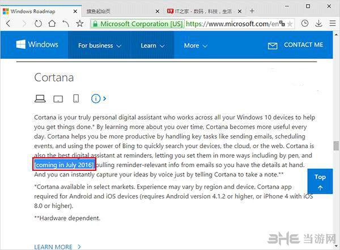
Task: Click the URL address field
Action: [x=232, y=24]
